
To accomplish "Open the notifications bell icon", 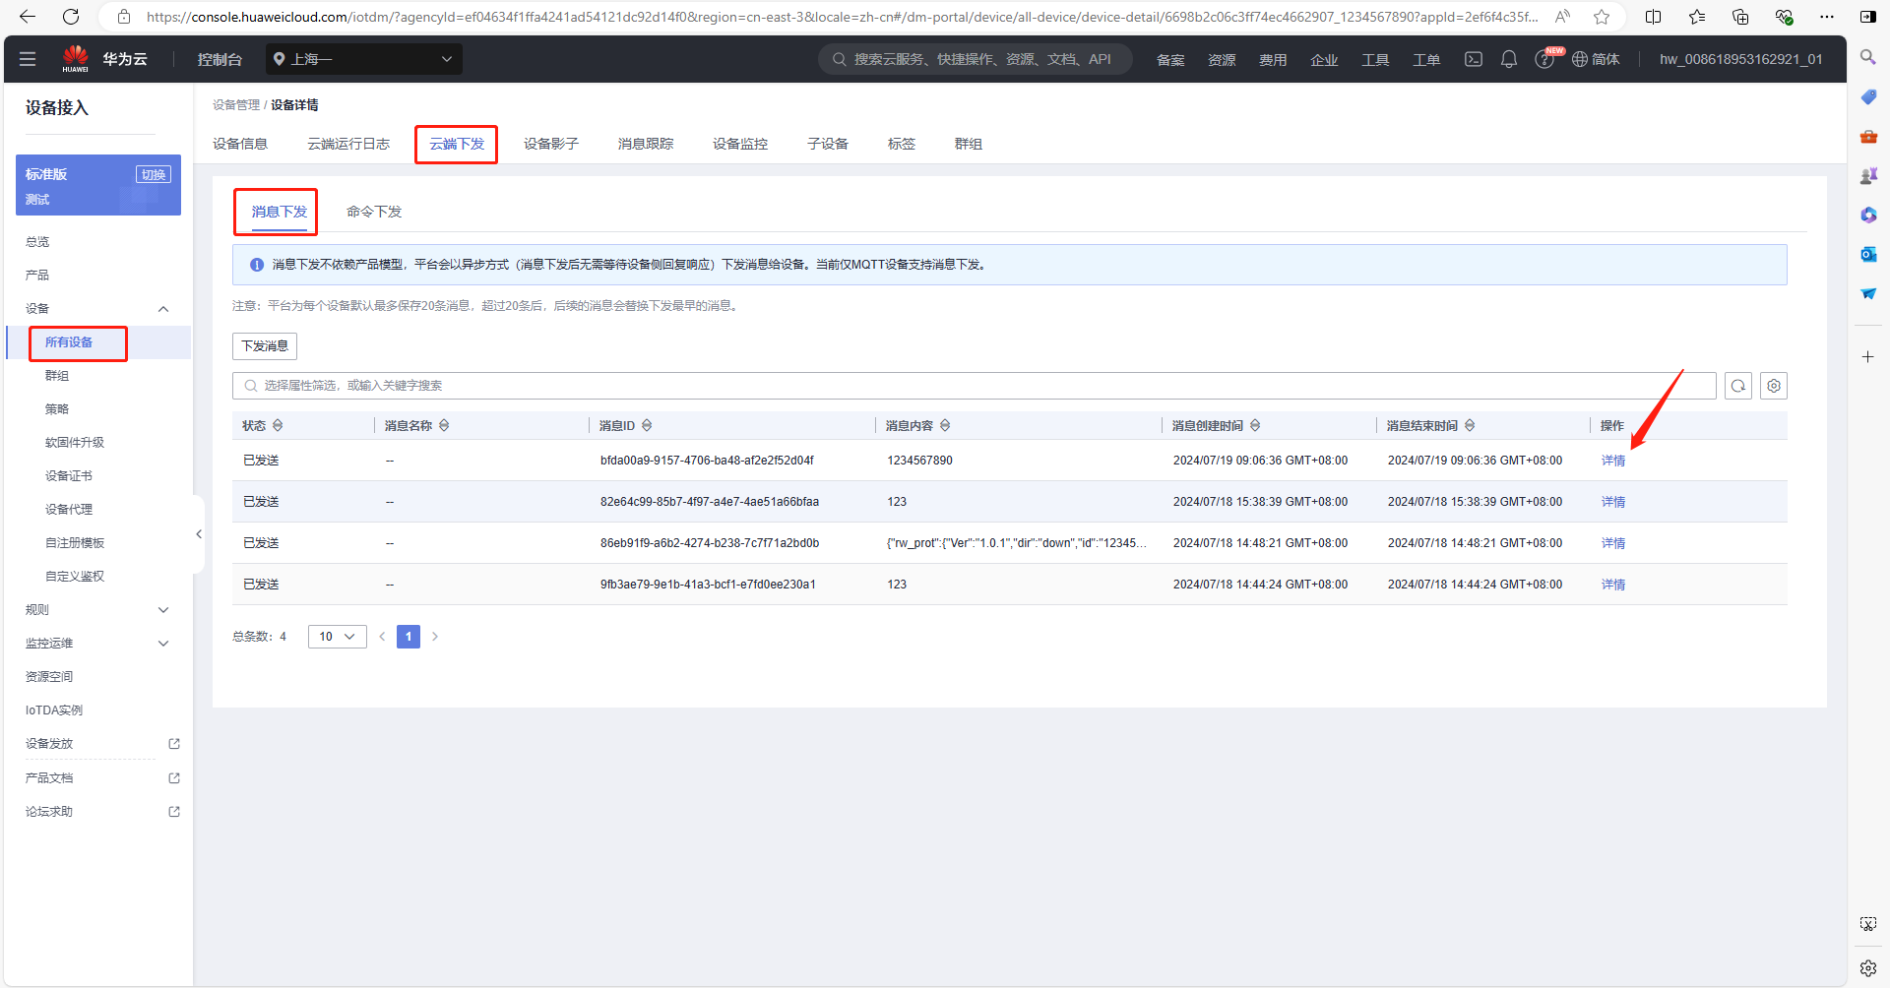I will coord(1508,59).
